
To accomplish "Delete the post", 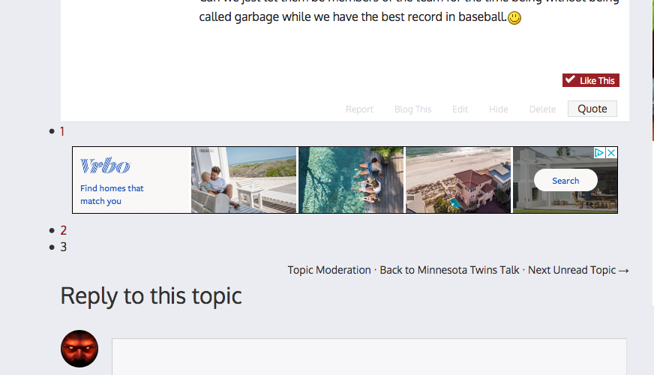I will pos(542,109).
